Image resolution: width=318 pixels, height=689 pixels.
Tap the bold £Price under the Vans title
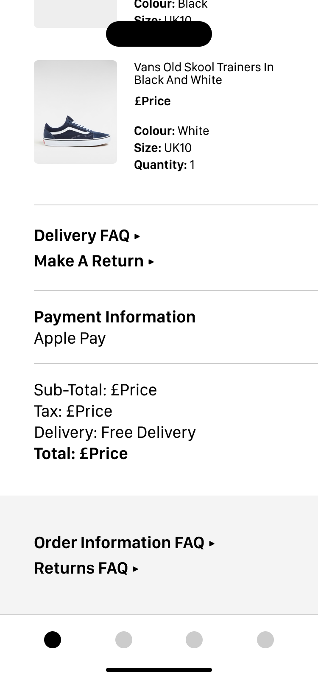(152, 101)
